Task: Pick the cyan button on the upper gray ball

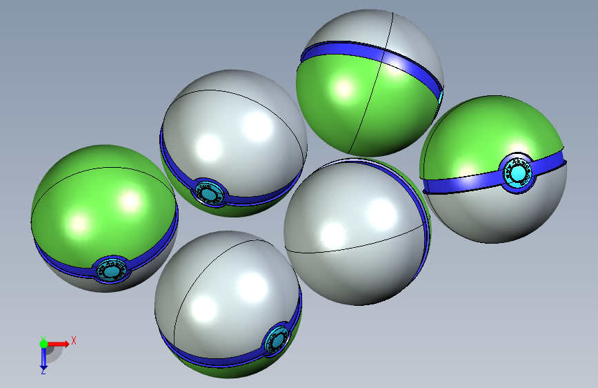Action: [208, 193]
